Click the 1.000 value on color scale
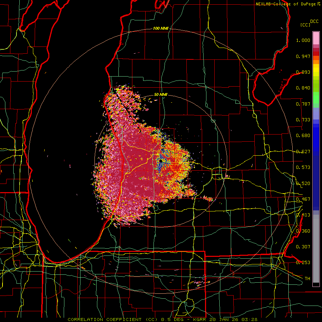Viewport: 322px width, 322px height. pyautogui.click(x=303, y=40)
